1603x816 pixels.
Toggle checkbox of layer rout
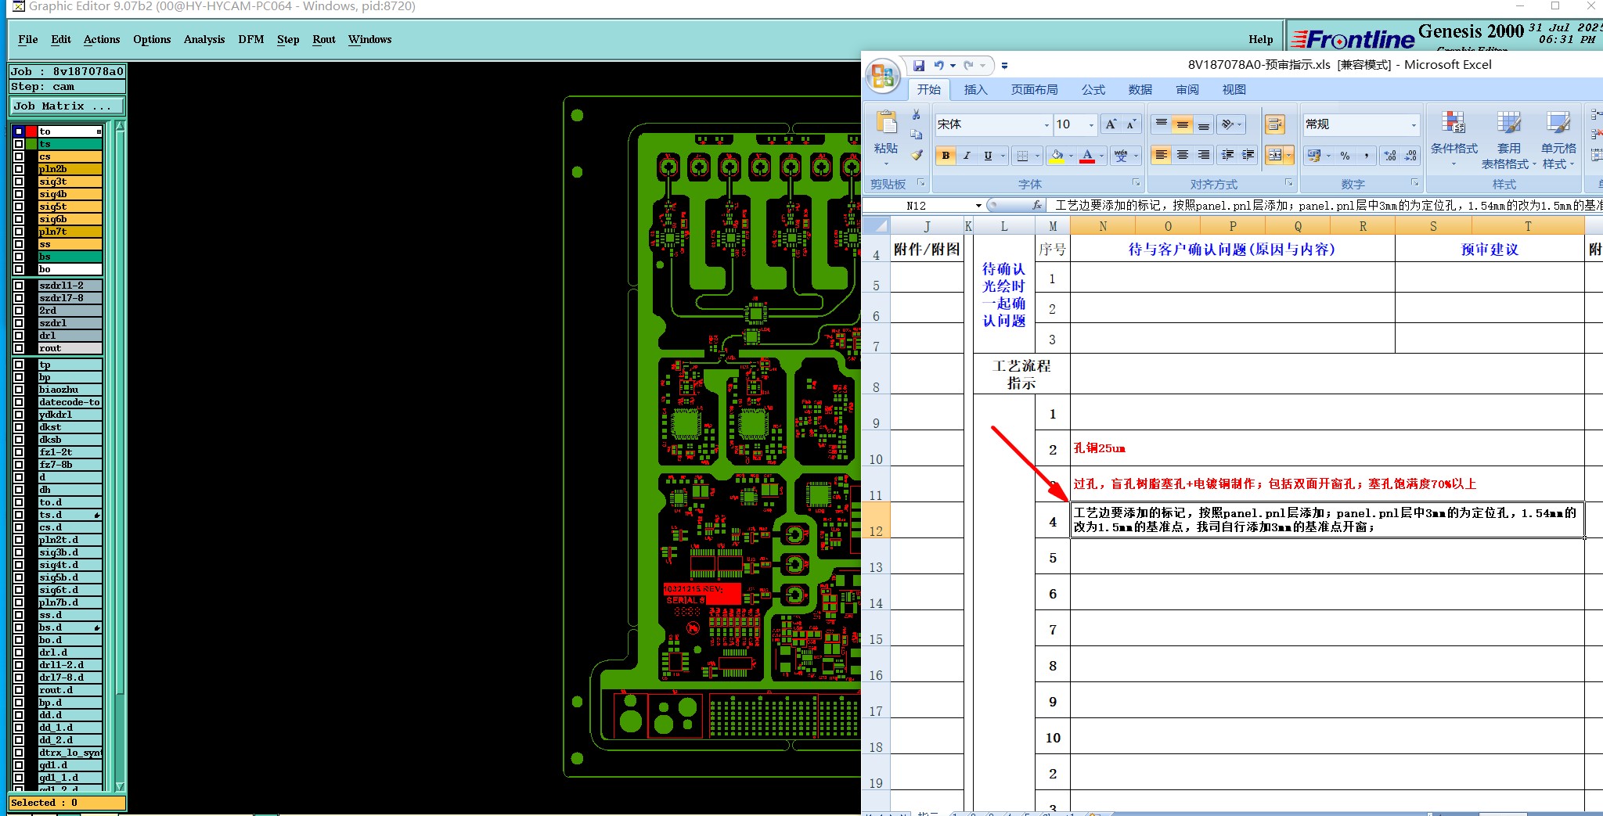pyautogui.click(x=19, y=348)
